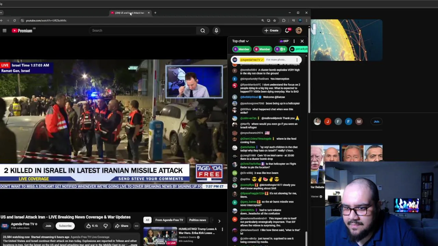Reload the browser page
This screenshot has height=246, width=438.
coord(14,20)
